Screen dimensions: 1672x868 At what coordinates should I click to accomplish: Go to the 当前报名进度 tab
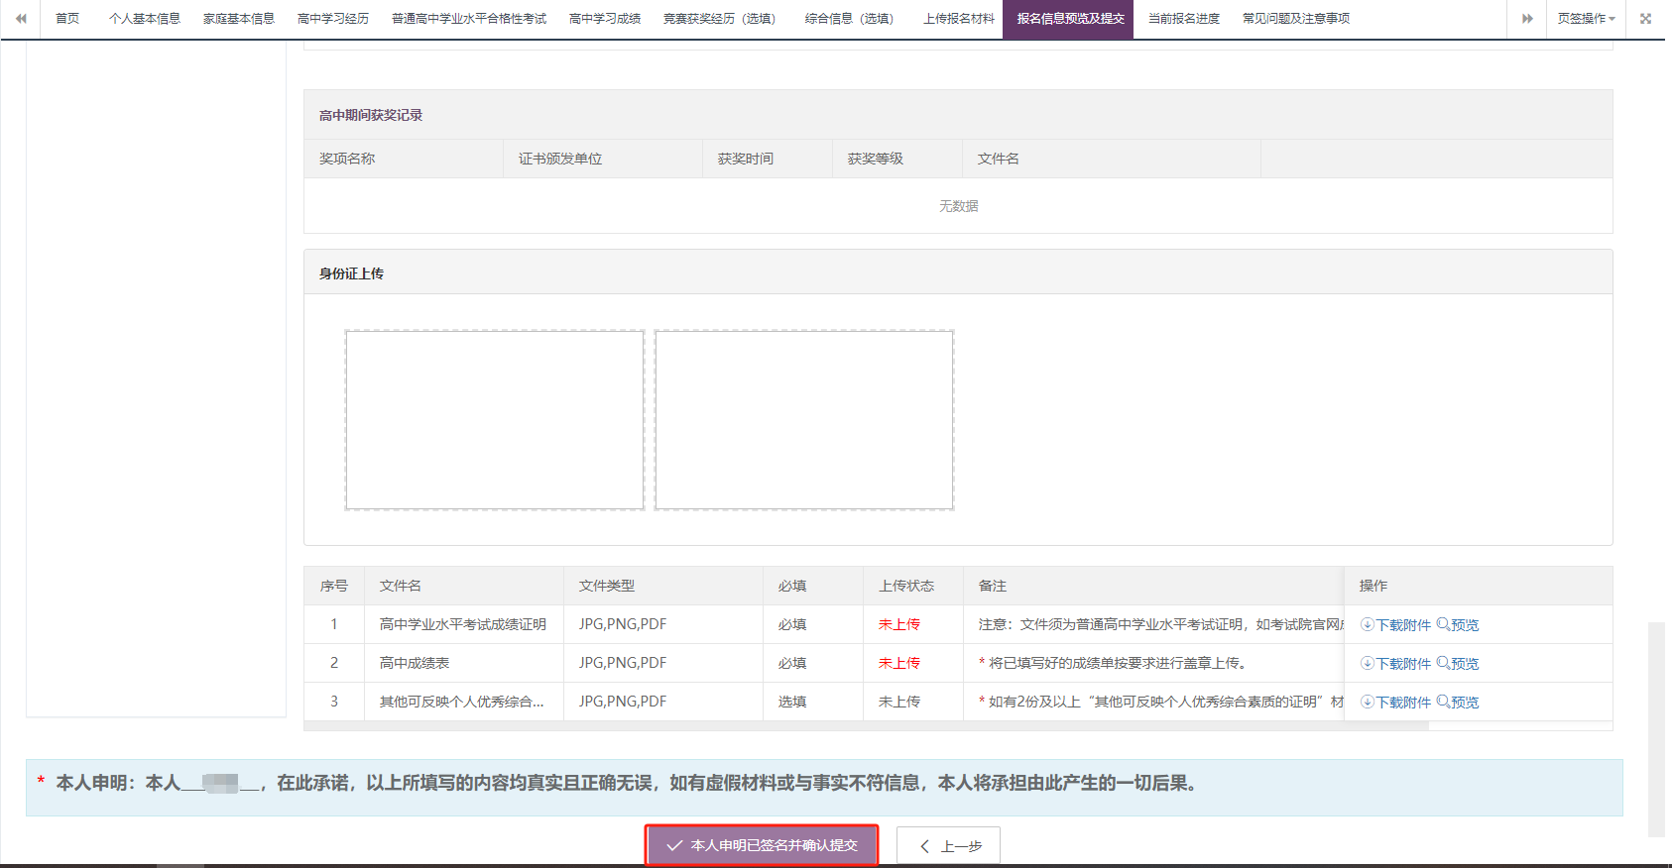[1183, 19]
